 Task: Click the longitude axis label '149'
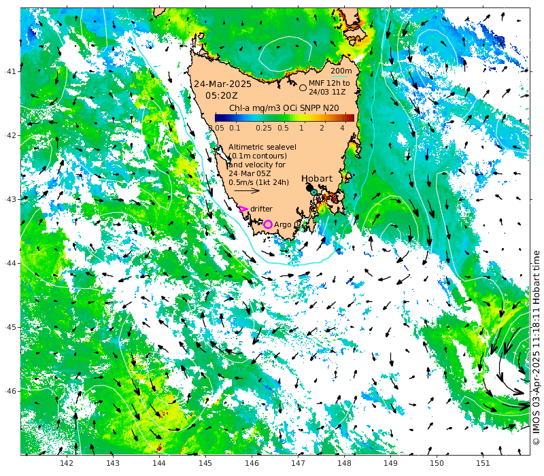point(390,463)
